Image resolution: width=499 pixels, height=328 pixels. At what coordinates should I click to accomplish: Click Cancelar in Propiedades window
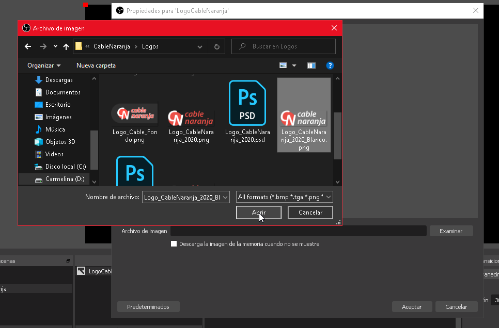click(456, 307)
